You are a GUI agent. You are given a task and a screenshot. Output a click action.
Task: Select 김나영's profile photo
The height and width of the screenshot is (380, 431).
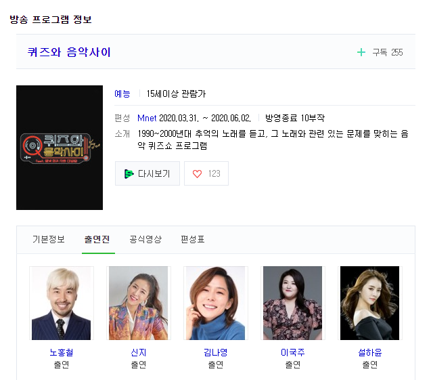pos(215,303)
